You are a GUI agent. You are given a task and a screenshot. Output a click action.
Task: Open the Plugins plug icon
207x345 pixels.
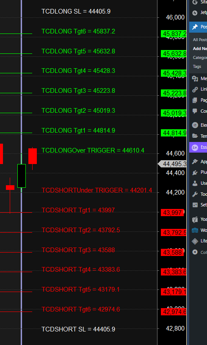click(x=195, y=172)
